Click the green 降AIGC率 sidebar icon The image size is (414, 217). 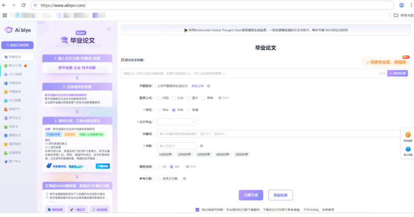(5, 66)
